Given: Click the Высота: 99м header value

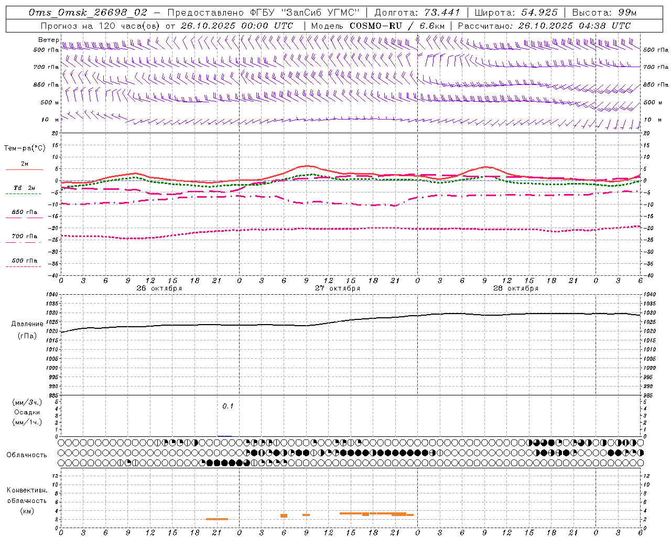Looking at the screenshot, I should [x=604, y=13].
